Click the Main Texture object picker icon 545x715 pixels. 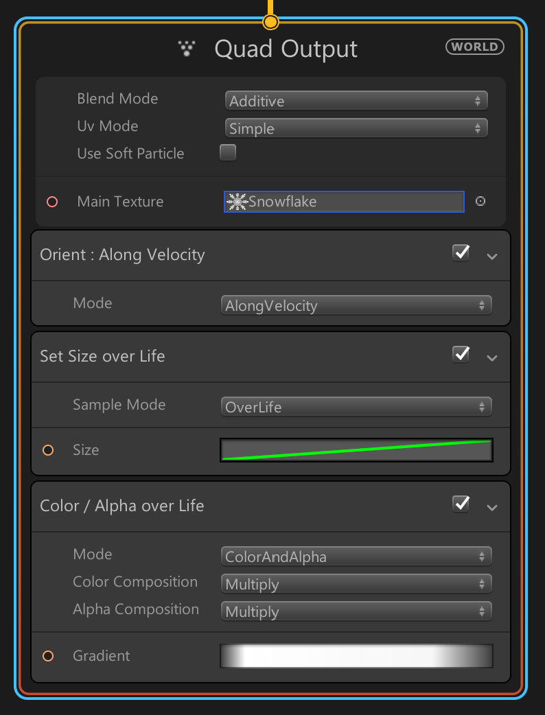click(x=480, y=201)
